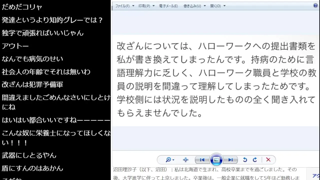Image resolution: width=320 pixels, height=180 pixels.
Task: Select comment '社会人の年齢でそれは無いわ'
Action: point(46,72)
